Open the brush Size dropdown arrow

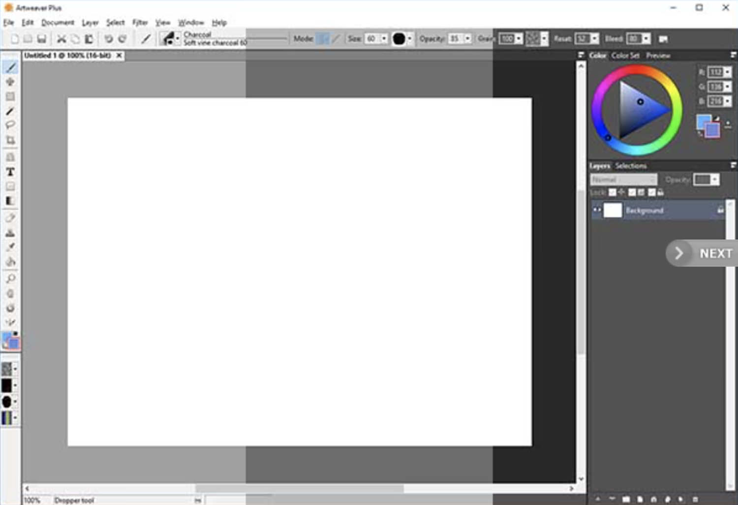pos(384,39)
